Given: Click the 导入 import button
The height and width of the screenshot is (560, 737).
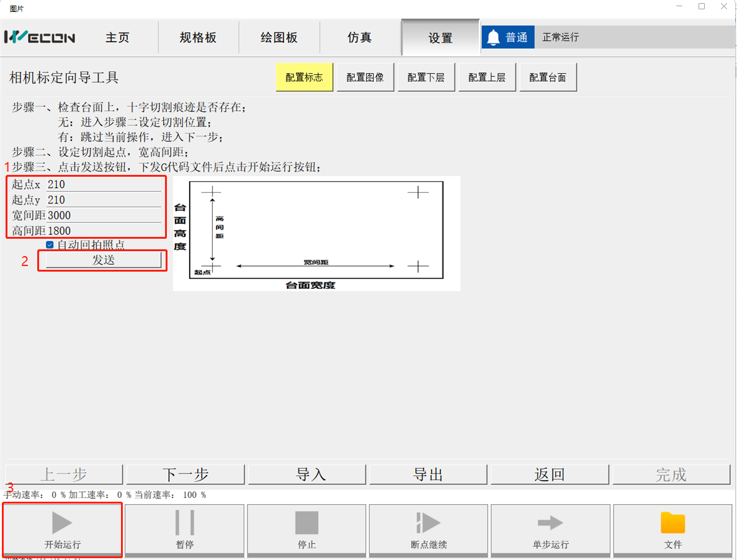Looking at the screenshot, I should coord(307,474).
